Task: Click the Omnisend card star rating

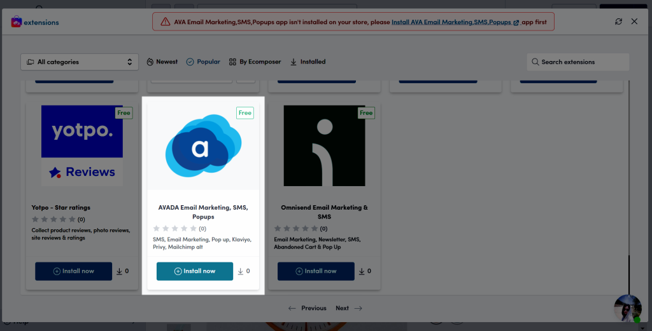Action: pyautogui.click(x=296, y=229)
